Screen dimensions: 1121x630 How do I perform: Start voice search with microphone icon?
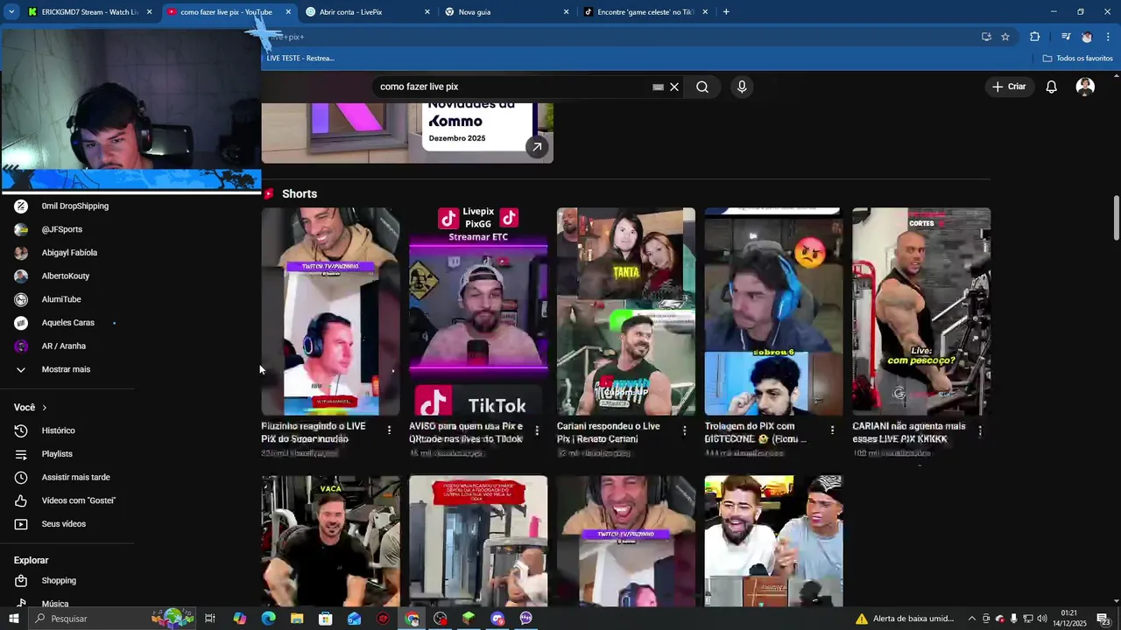(742, 87)
